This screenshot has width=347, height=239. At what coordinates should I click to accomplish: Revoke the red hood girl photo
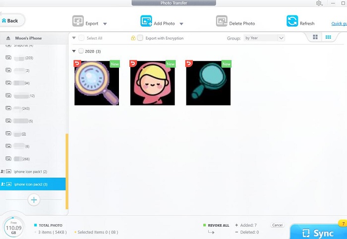(133, 64)
